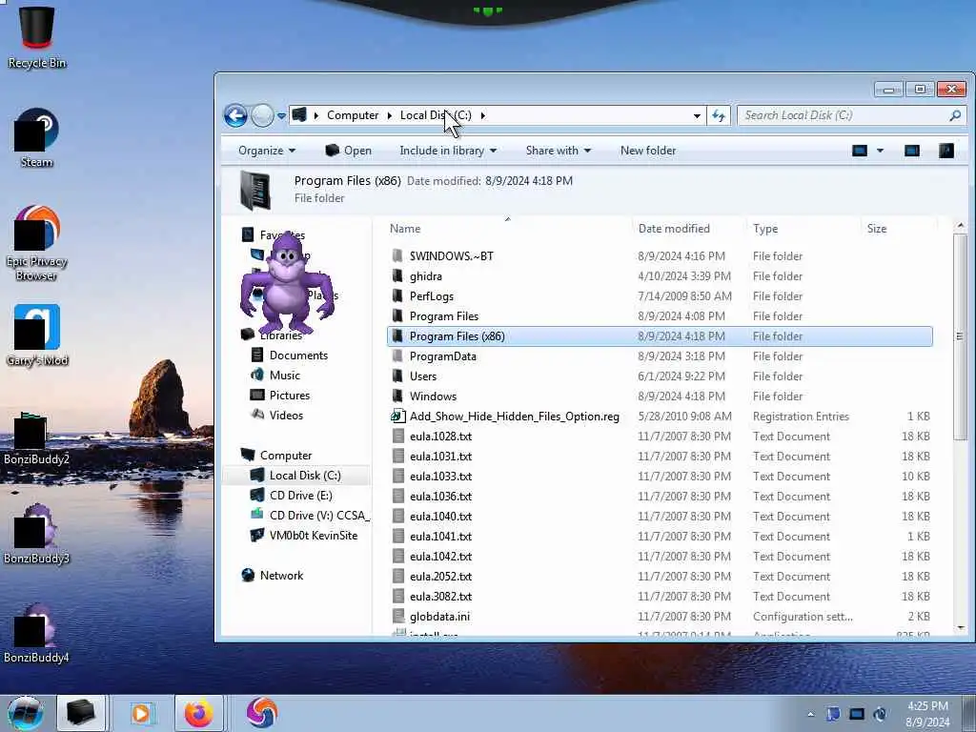Image resolution: width=976 pixels, height=732 pixels.
Task: Select the eula.1033.txt file
Action: coord(440,477)
